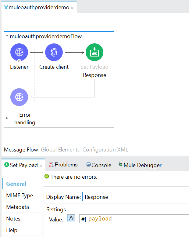Click the 'Value:' label
The width and height of the screenshot is (189, 237).
[x=56, y=219]
